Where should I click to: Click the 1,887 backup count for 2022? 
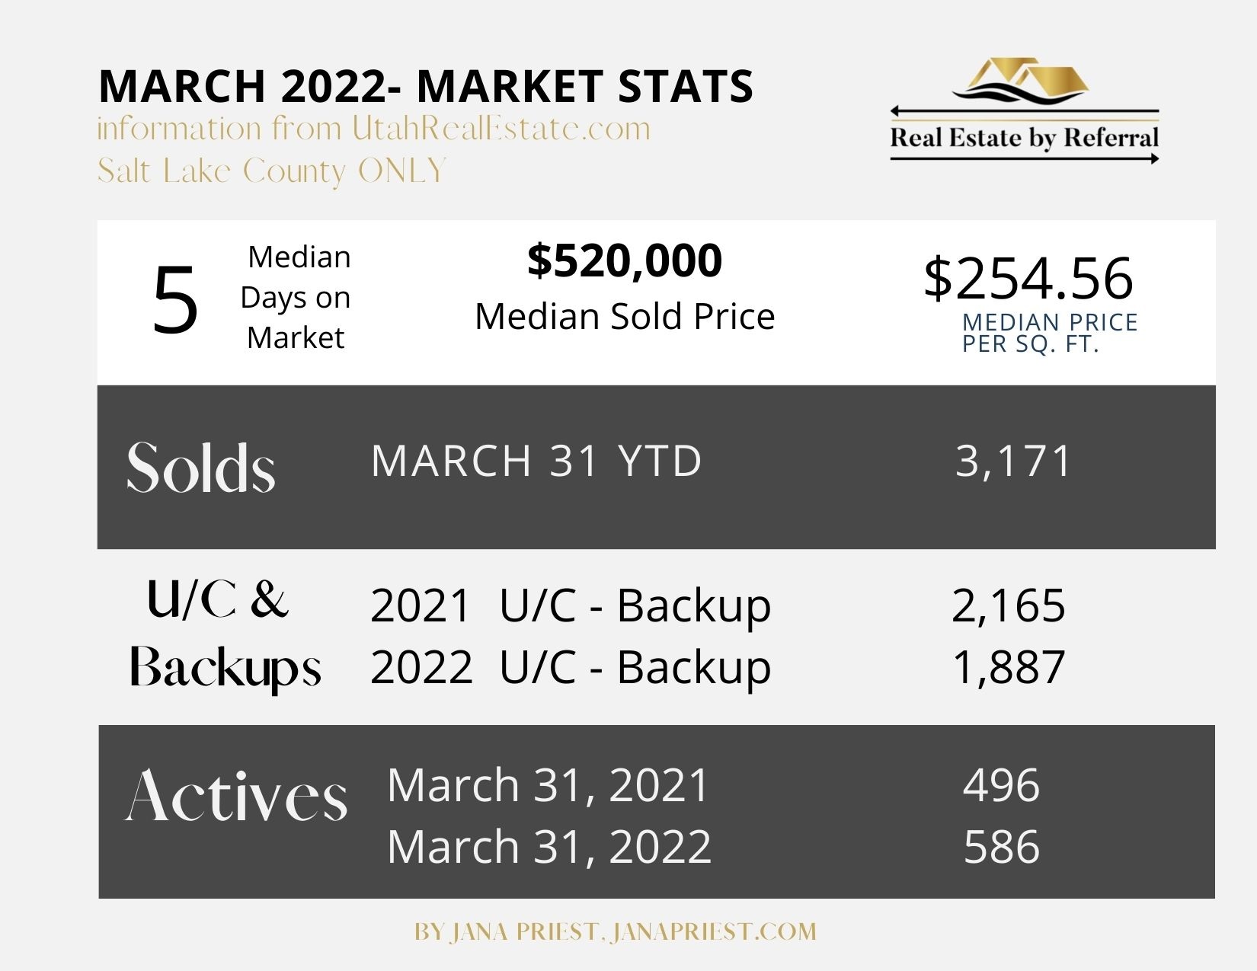click(1009, 667)
